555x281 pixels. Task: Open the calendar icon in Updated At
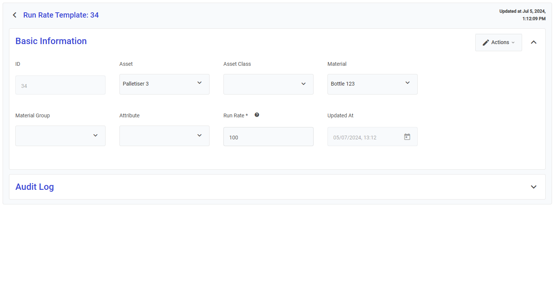point(407,137)
